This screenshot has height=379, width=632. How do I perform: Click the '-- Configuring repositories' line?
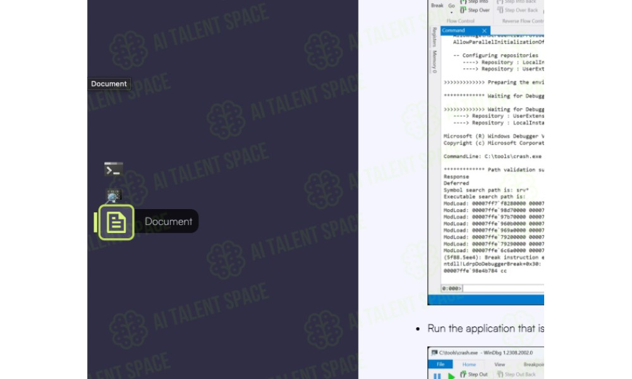[495, 56]
